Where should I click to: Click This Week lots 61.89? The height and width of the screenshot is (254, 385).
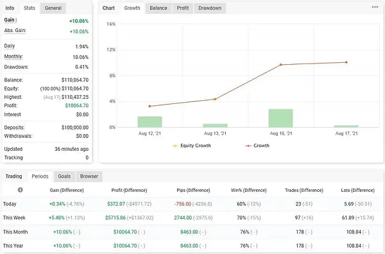(x=348, y=217)
